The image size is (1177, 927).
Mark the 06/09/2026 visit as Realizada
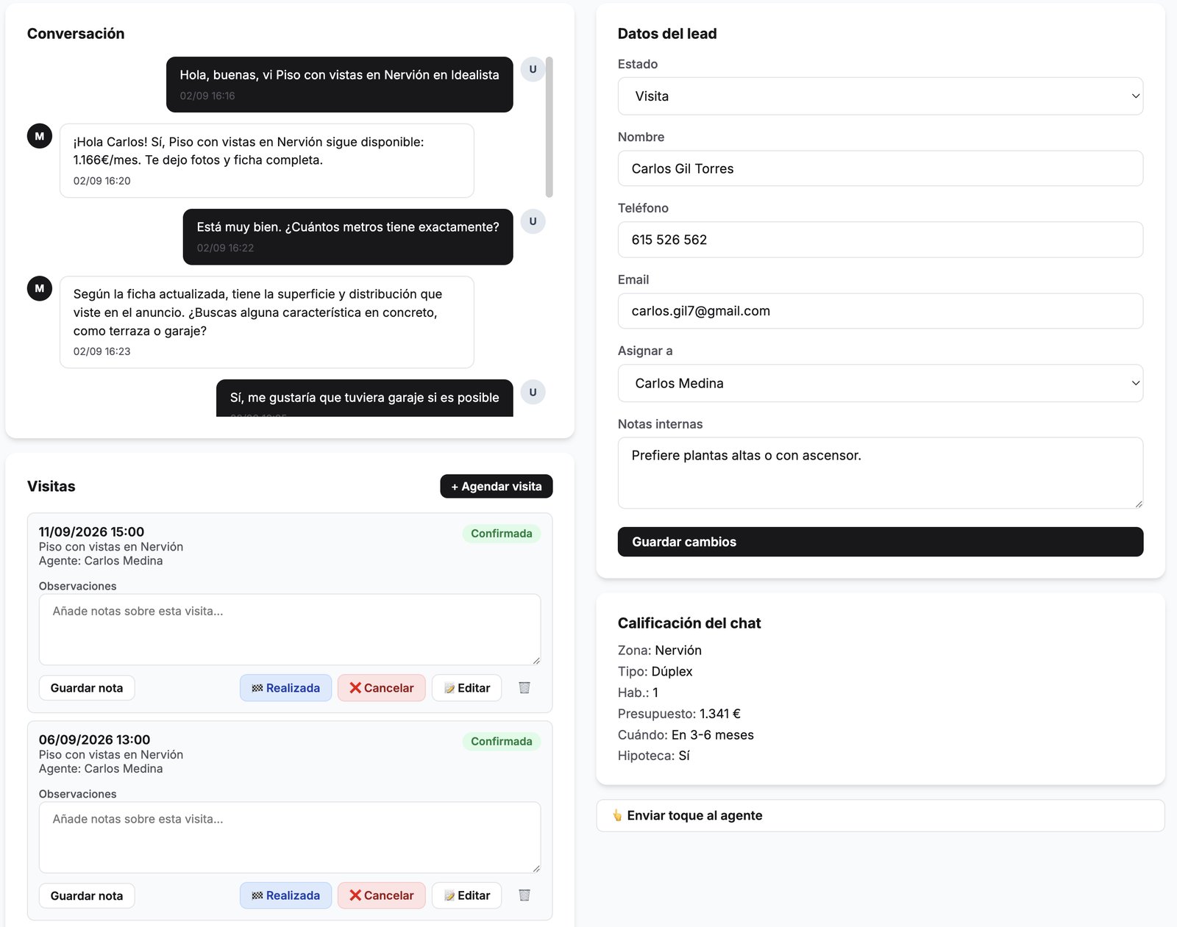285,895
